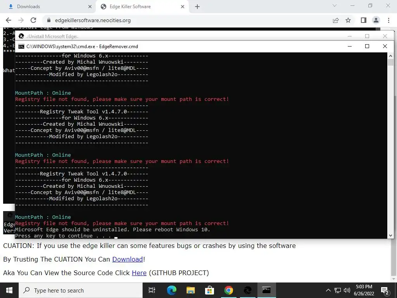
Task: Select the Command Prompt taskbar icon
Action: point(266,290)
